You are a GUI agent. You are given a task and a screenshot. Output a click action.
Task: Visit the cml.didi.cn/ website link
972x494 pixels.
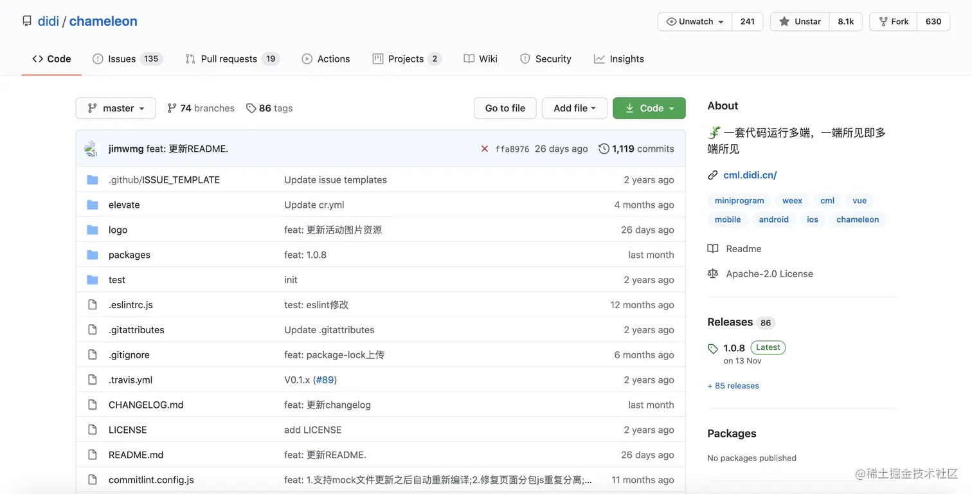pyautogui.click(x=750, y=175)
